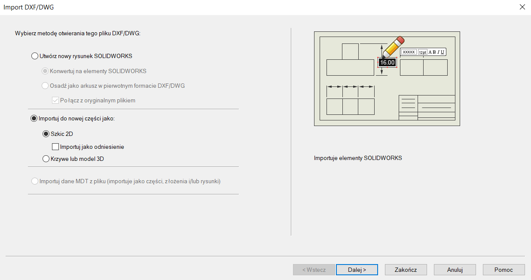Click the 'Dalej >' button
This screenshot has width=531, height=280.
[x=357, y=270]
